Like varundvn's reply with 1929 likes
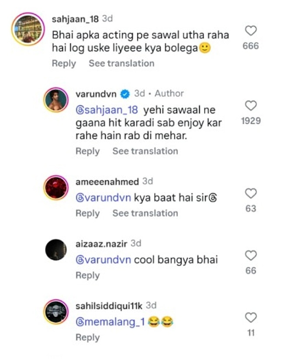 (251, 105)
